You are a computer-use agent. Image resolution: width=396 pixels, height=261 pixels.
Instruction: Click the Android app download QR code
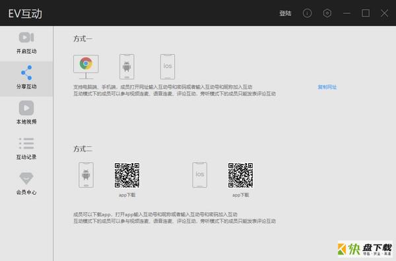tap(127, 175)
